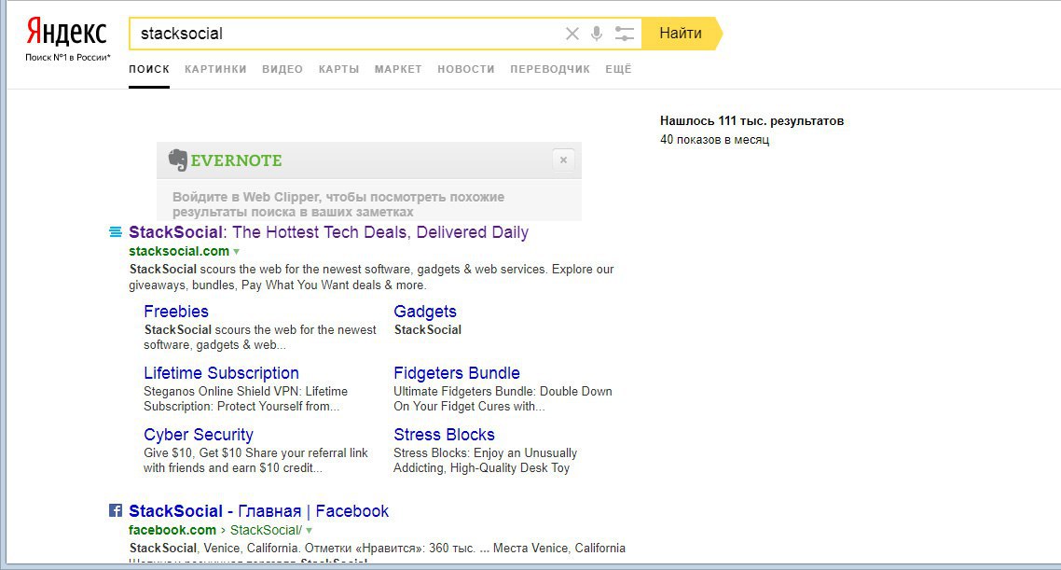Click 'Ultimate Fidgeters Bundle' description text
This screenshot has width=1061, height=570.
point(503,398)
